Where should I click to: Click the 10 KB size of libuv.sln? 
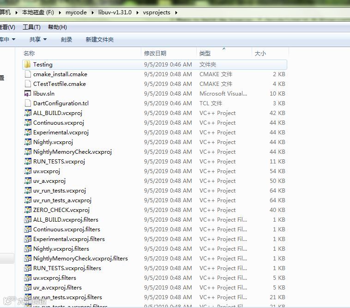point(278,94)
